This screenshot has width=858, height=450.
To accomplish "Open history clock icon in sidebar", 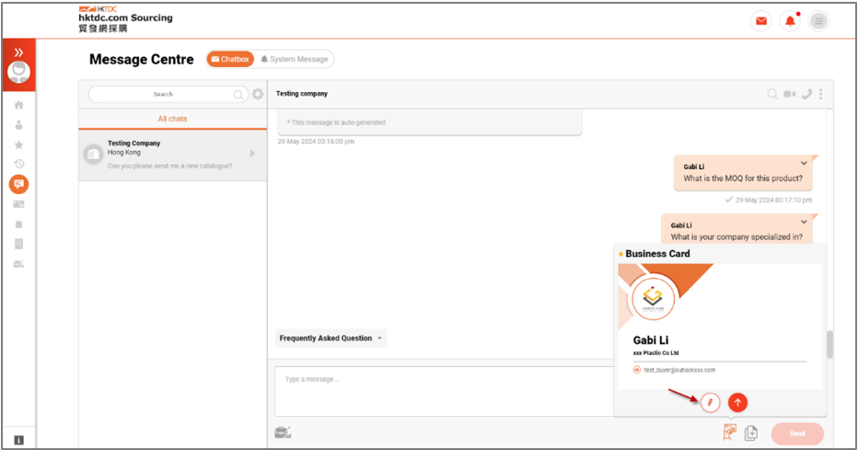I will [x=18, y=164].
